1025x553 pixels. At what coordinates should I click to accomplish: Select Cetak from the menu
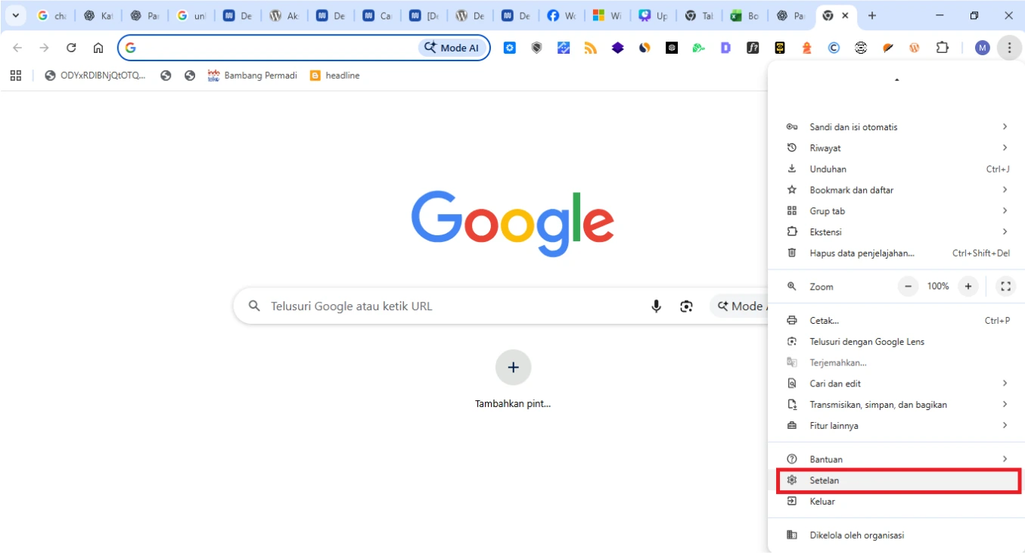[x=896, y=321]
